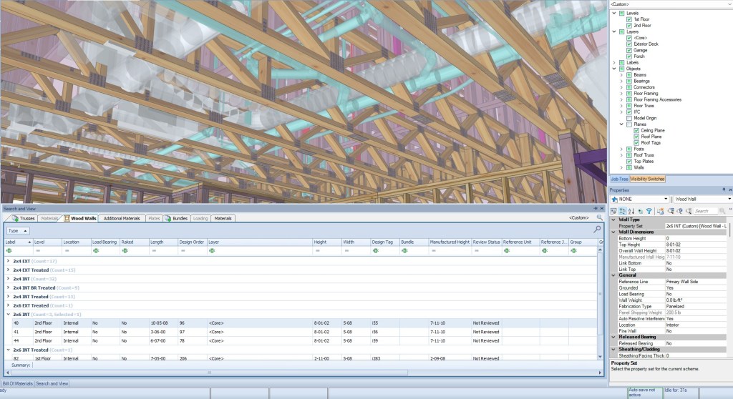Click the Length column header
Viewport: 733px width, 399px height.
[x=157, y=242]
